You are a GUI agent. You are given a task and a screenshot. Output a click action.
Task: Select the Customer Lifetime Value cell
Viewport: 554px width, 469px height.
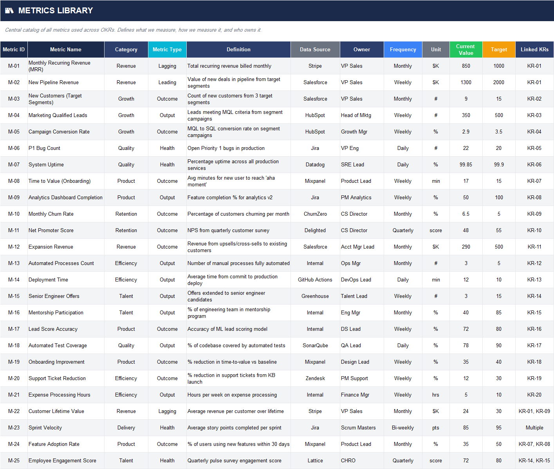[x=66, y=411]
